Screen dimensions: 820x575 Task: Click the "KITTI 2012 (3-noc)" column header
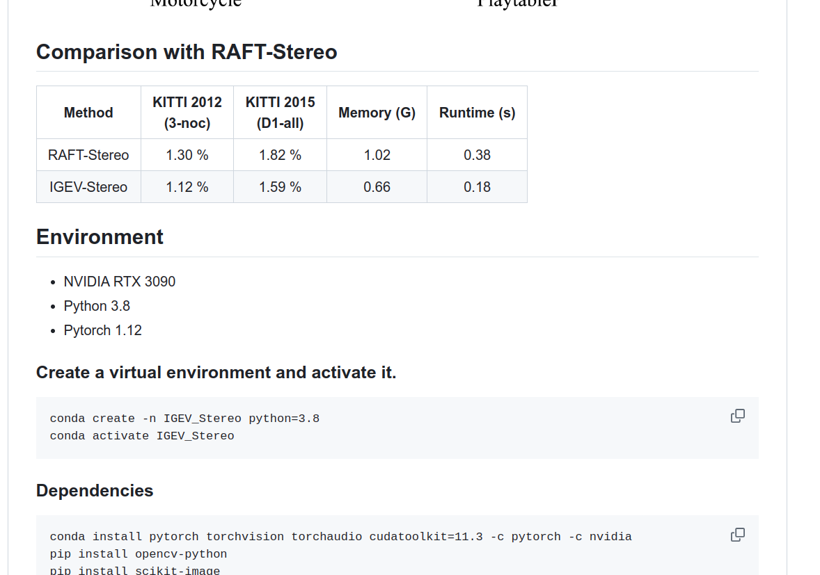coord(187,113)
